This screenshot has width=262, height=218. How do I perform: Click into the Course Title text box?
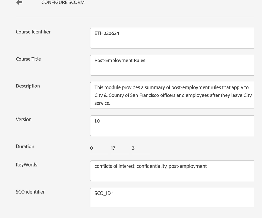(x=172, y=65)
